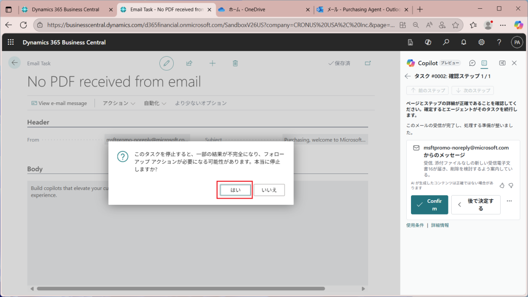Refresh the current browser page
This screenshot has height=297, width=528.
(x=23, y=25)
